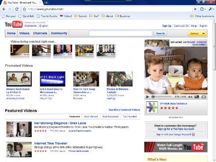Bookmark the page with the star icon
This screenshot has height=162, width=216.
click(x=24, y=9)
